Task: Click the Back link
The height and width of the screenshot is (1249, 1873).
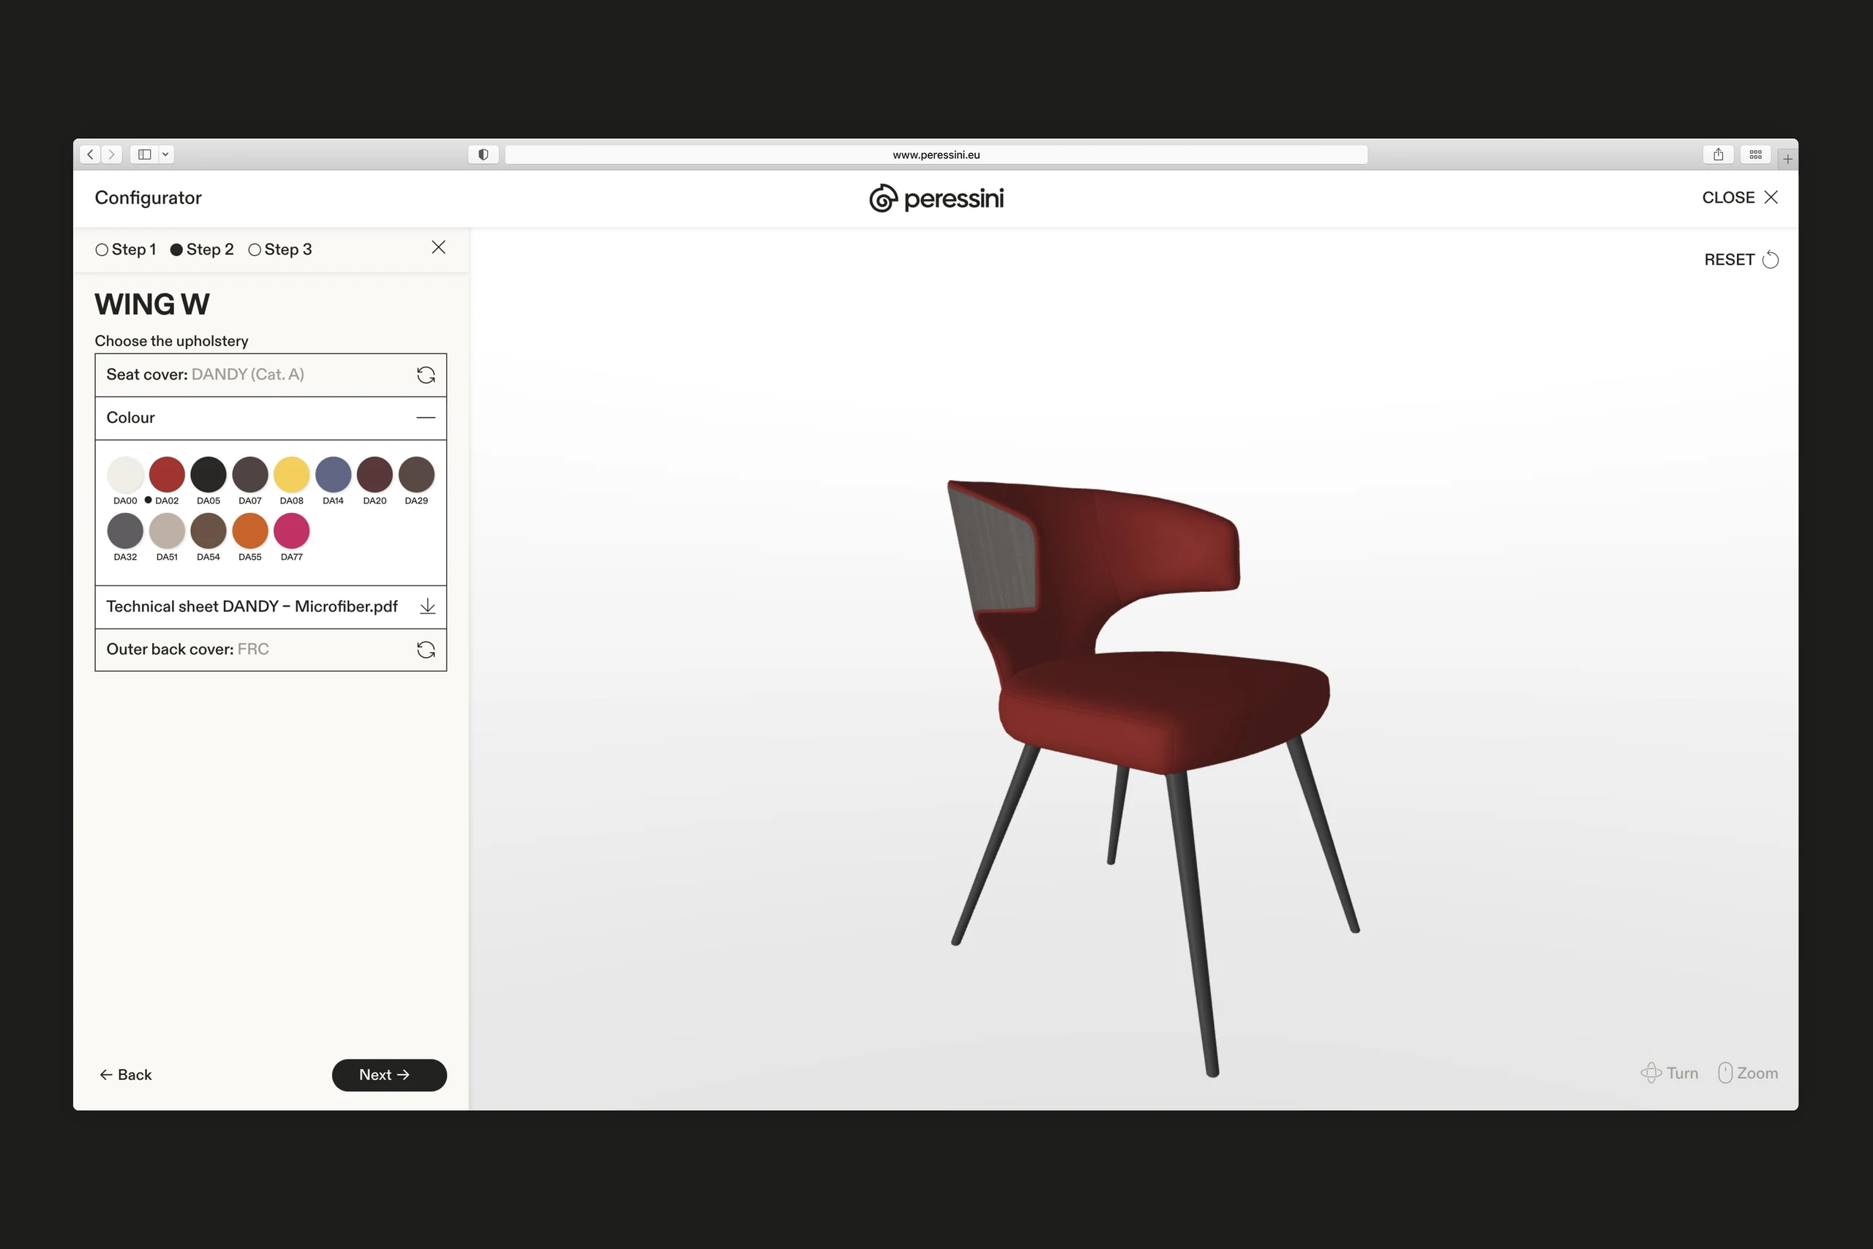Action: [x=126, y=1076]
